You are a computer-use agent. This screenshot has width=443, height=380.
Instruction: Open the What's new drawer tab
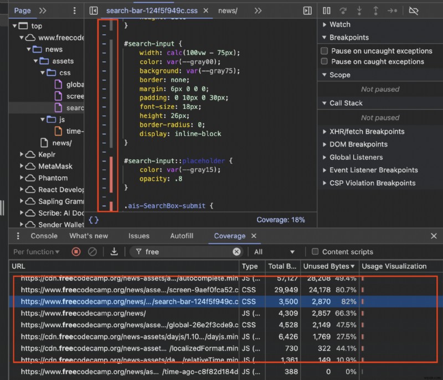pos(89,236)
